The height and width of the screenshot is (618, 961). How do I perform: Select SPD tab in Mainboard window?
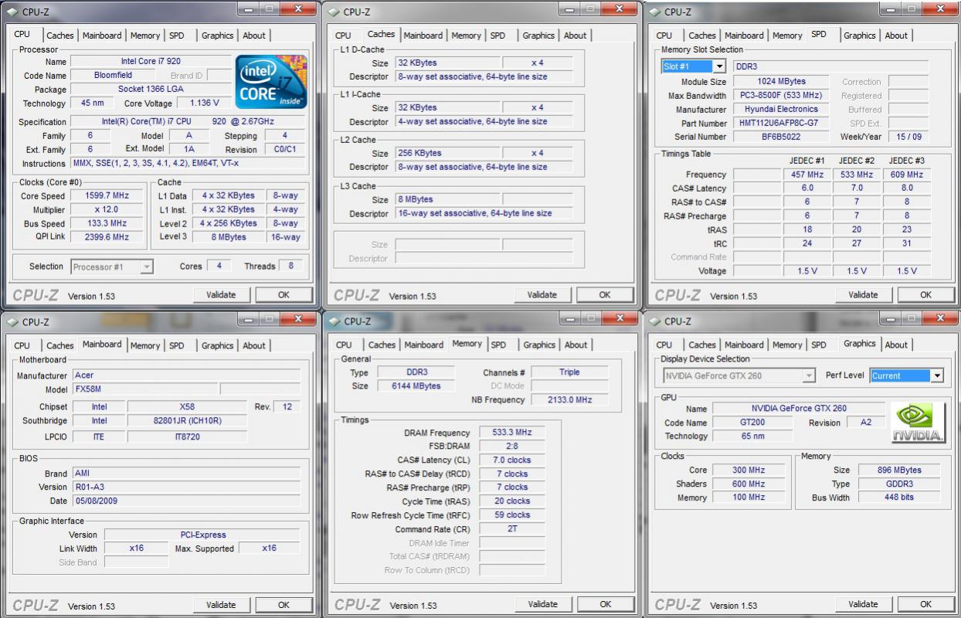click(177, 345)
